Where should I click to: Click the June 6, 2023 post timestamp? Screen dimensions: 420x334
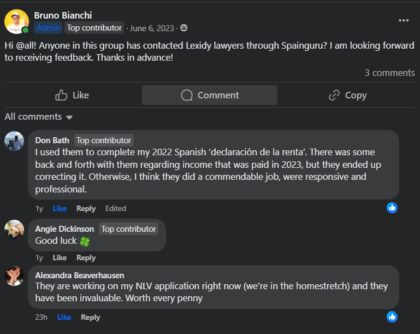click(152, 28)
